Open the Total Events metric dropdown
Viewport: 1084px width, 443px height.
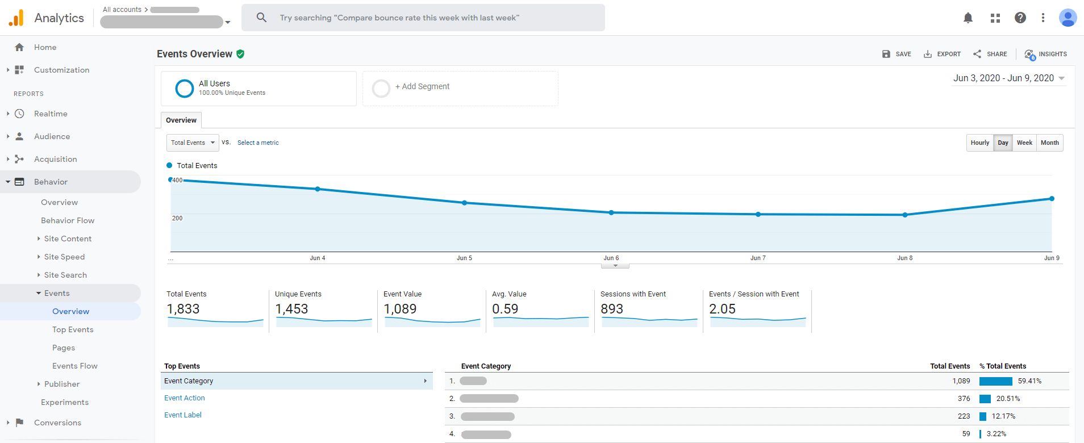tap(193, 143)
